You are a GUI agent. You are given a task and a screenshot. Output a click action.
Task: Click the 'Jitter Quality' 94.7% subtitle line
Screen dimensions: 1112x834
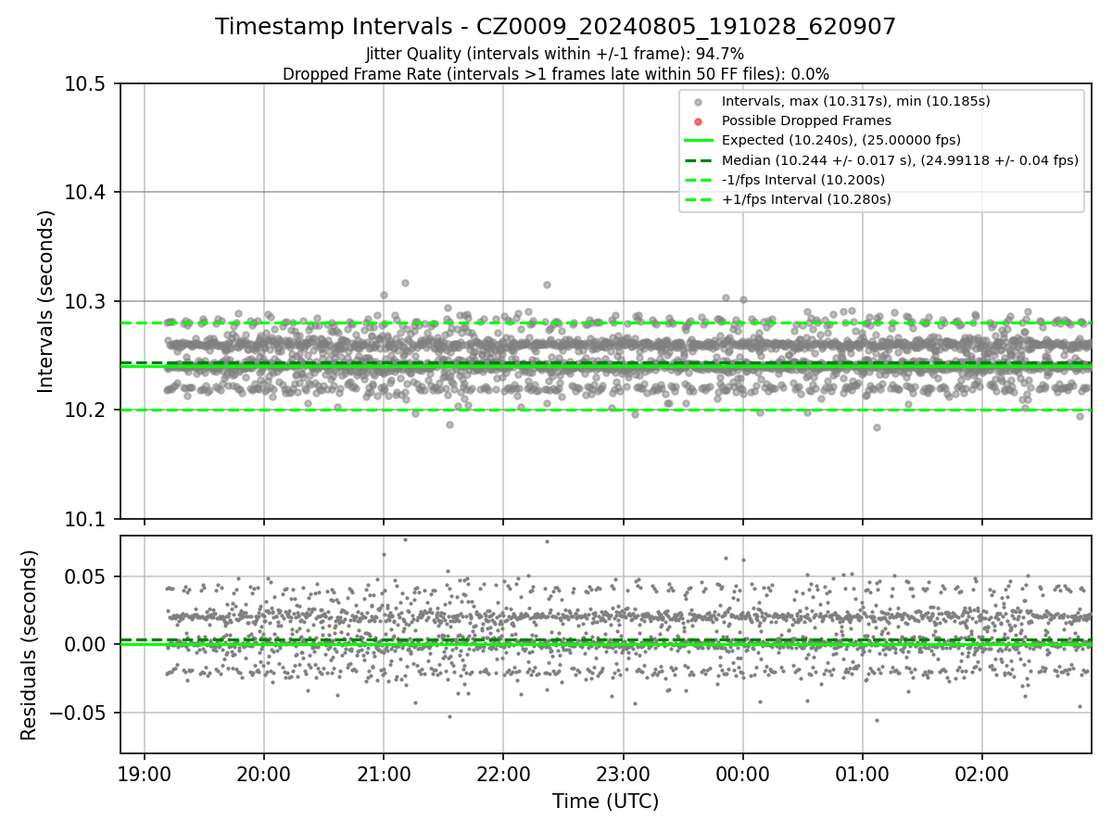[x=555, y=55]
